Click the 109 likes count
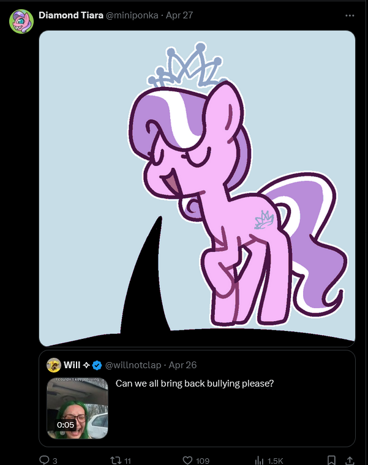 click(203, 461)
